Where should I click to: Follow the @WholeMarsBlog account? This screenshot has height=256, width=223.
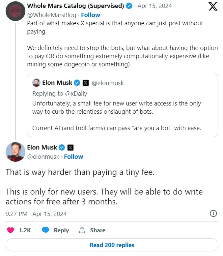pos(91,15)
